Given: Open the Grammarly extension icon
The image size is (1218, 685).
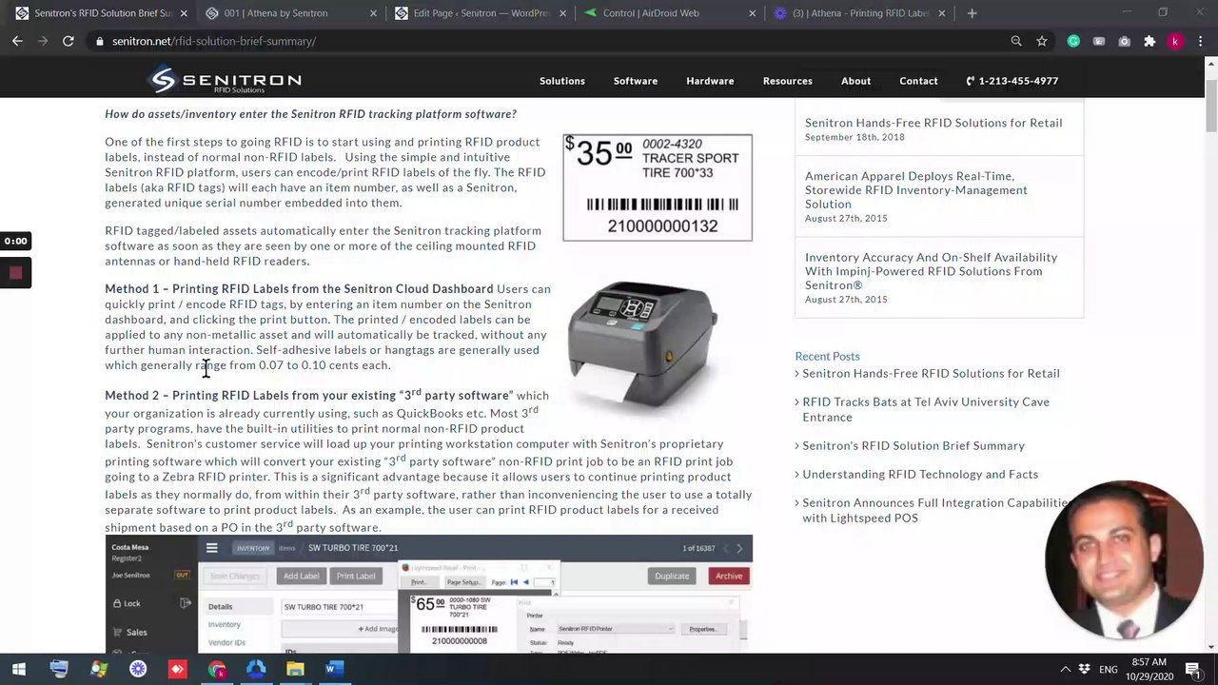Looking at the screenshot, I should click(x=1073, y=41).
